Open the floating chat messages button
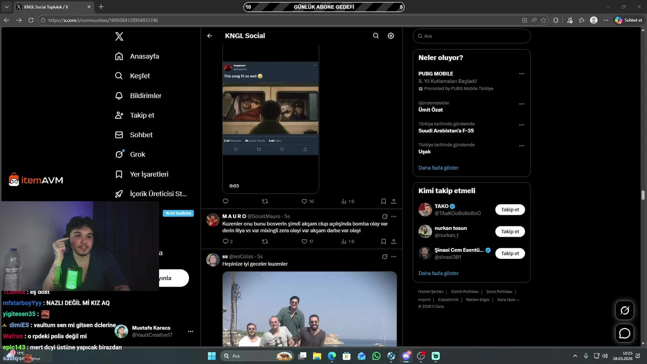Viewport: 647px width, 364px height. coord(625,333)
